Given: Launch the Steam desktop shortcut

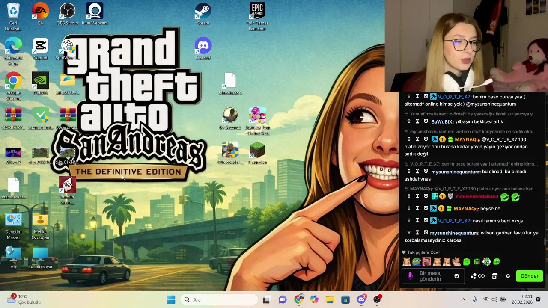Looking at the screenshot, I should coord(203,14).
